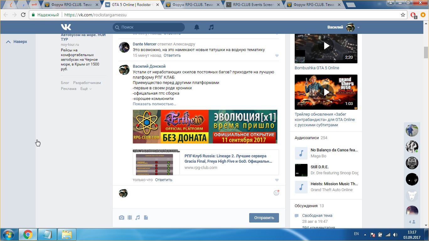The image size is (429, 241).
Task: Open the online friend avatar with green dot
Action: coord(412,146)
